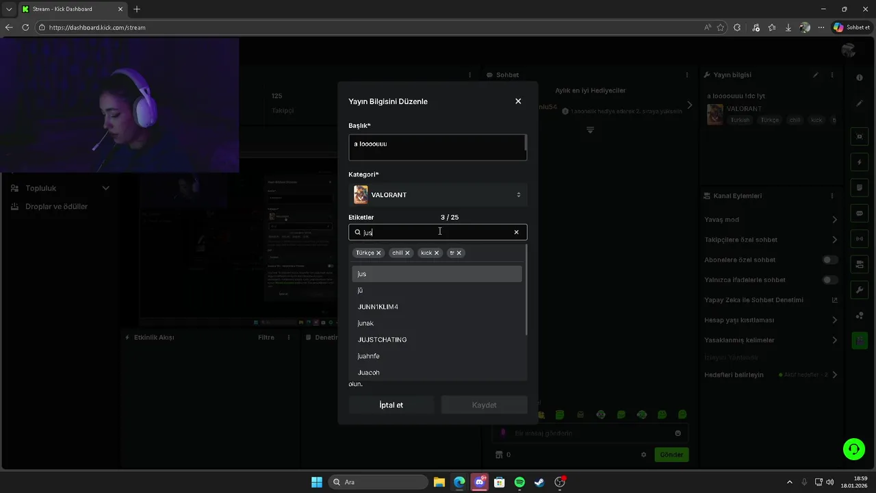
Task: Open the Windows Start menu
Action: (317, 482)
